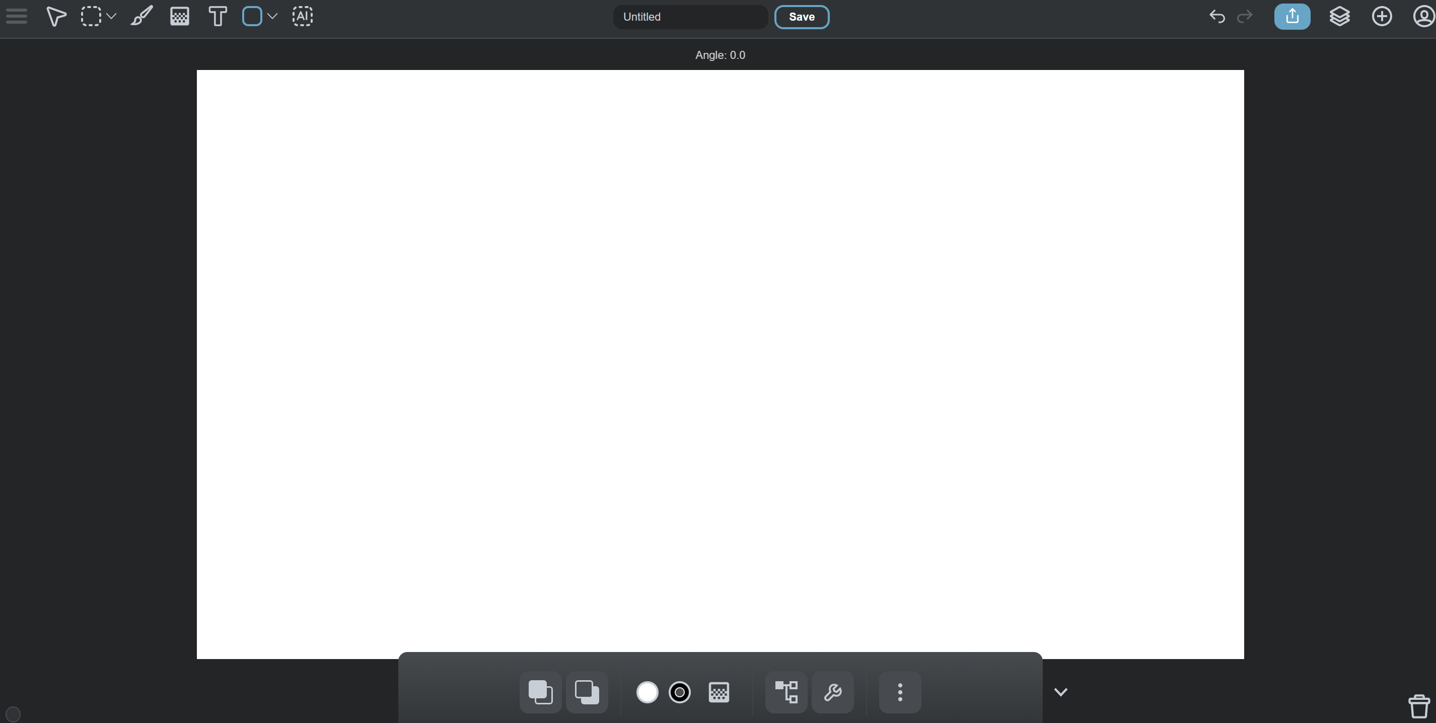Image resolution: width=1436 pixels, height=723 pixels.
Task: Click the Redo arrow
Action: 1246,16
